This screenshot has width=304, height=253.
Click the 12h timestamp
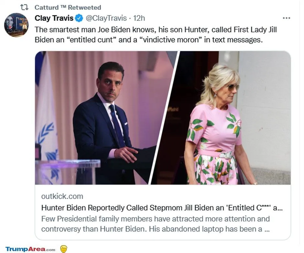pyautogui.click(x=139, y=18)
